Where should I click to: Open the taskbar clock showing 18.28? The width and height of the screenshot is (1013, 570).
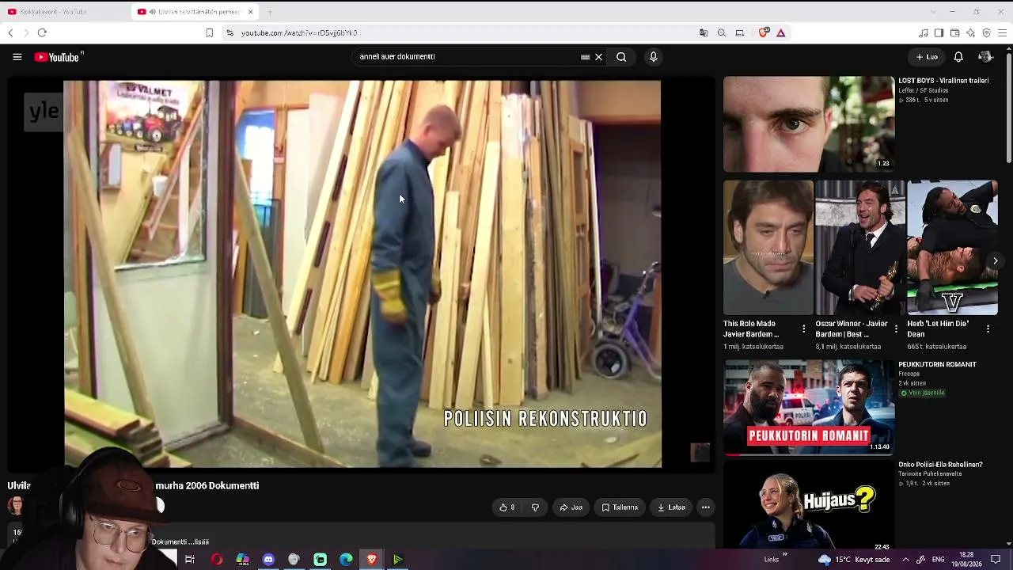[x=966, y=560]
